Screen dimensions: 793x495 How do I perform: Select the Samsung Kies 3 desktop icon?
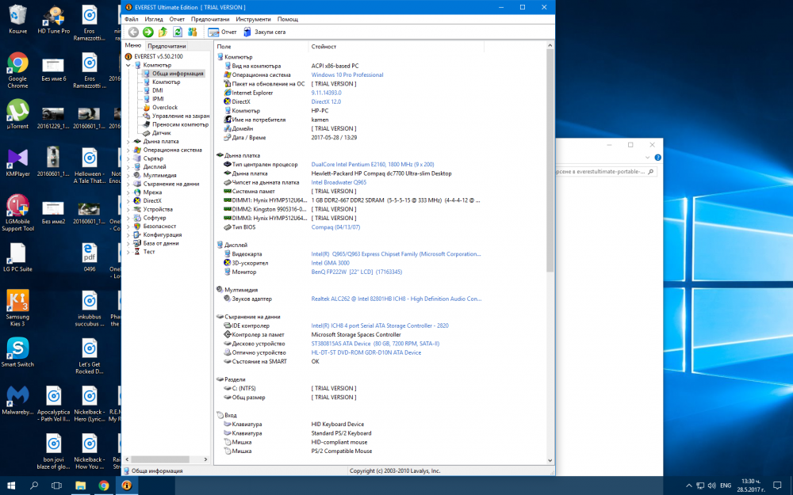[17, 307]
